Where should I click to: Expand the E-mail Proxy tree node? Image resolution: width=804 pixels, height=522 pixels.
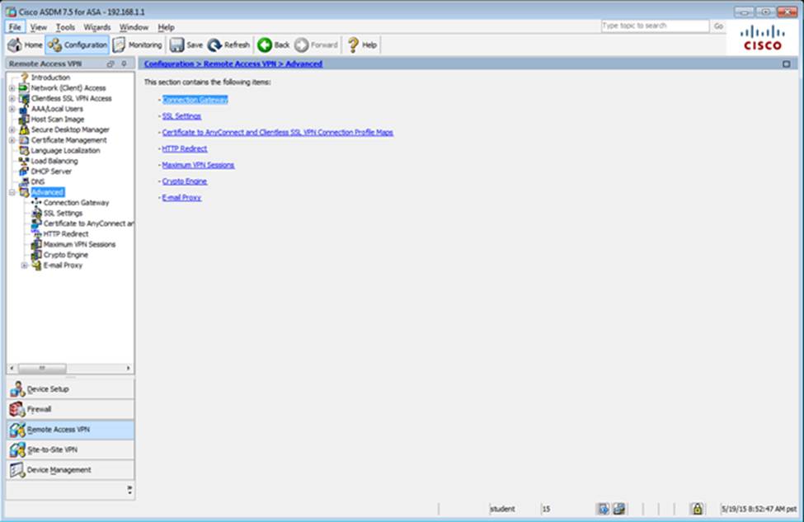pyautogui.click(x=24, y=266)
